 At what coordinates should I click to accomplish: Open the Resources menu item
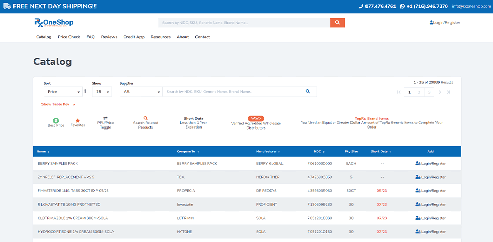(160, 37)
